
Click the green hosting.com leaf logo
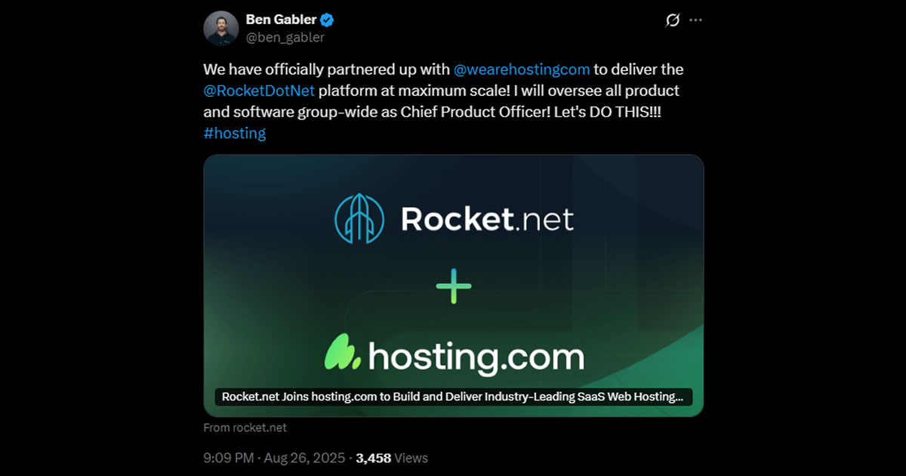342,351
